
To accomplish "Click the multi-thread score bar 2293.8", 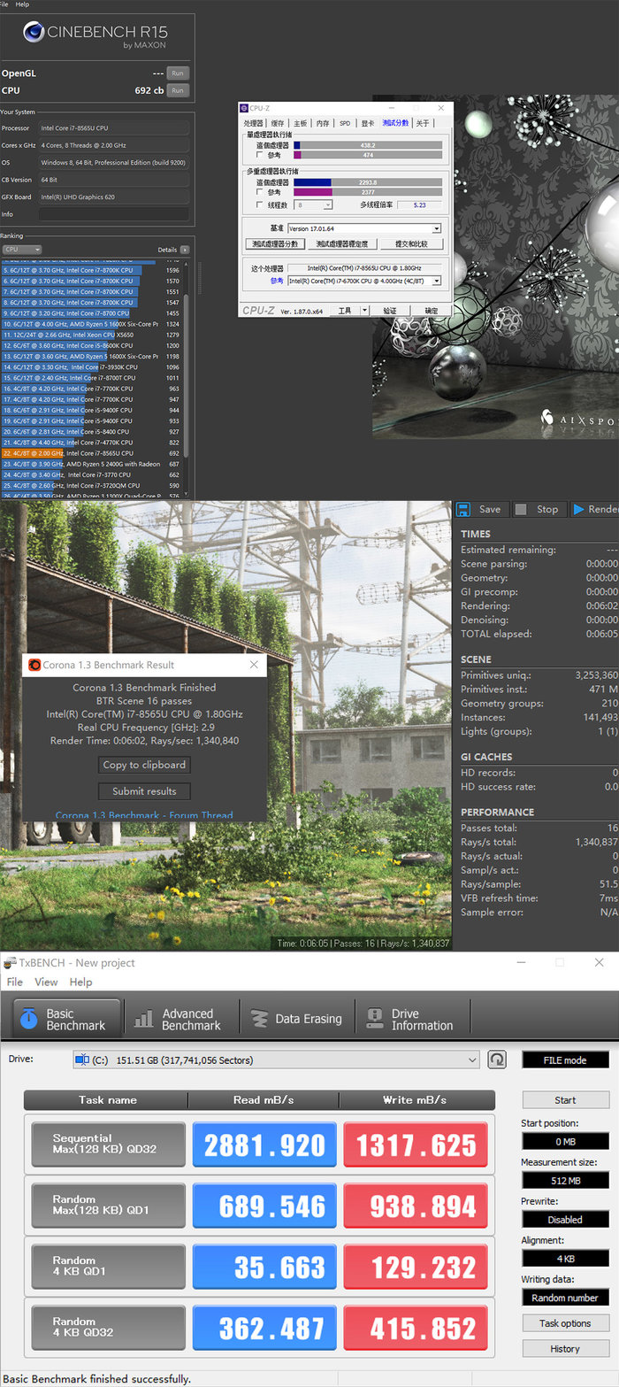I will pos(368,181).
